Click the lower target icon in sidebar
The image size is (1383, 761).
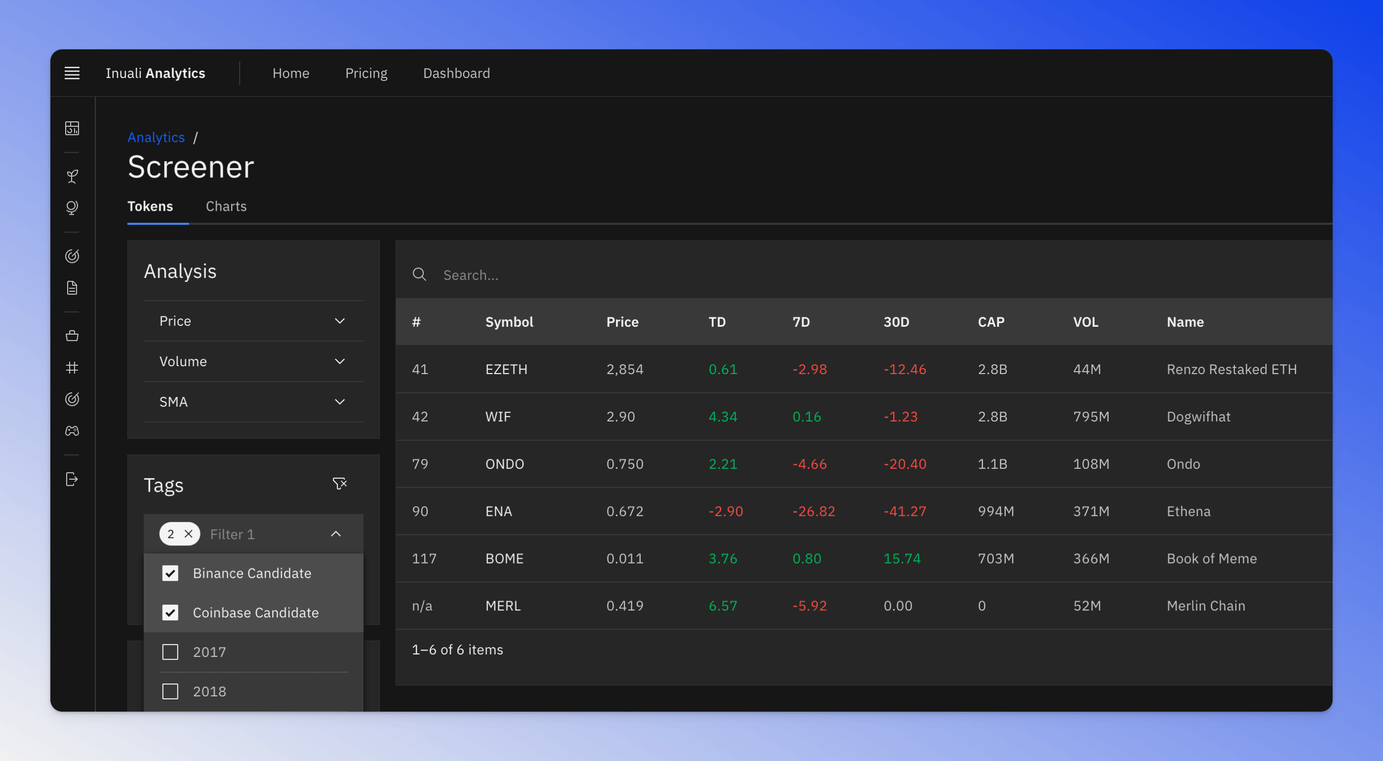[x=72, y=399]
